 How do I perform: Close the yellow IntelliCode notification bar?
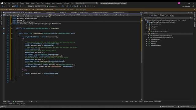tap(195, 9)
